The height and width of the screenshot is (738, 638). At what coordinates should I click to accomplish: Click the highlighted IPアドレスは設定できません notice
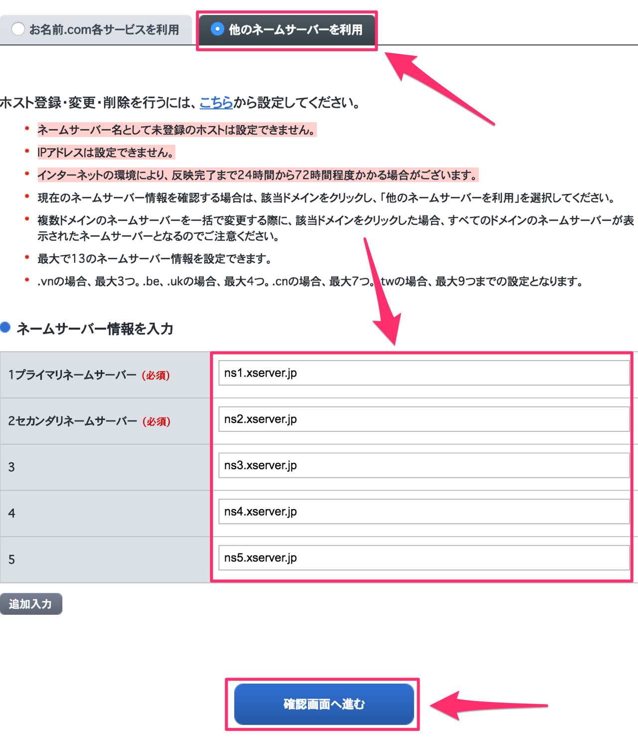point(106,153)
